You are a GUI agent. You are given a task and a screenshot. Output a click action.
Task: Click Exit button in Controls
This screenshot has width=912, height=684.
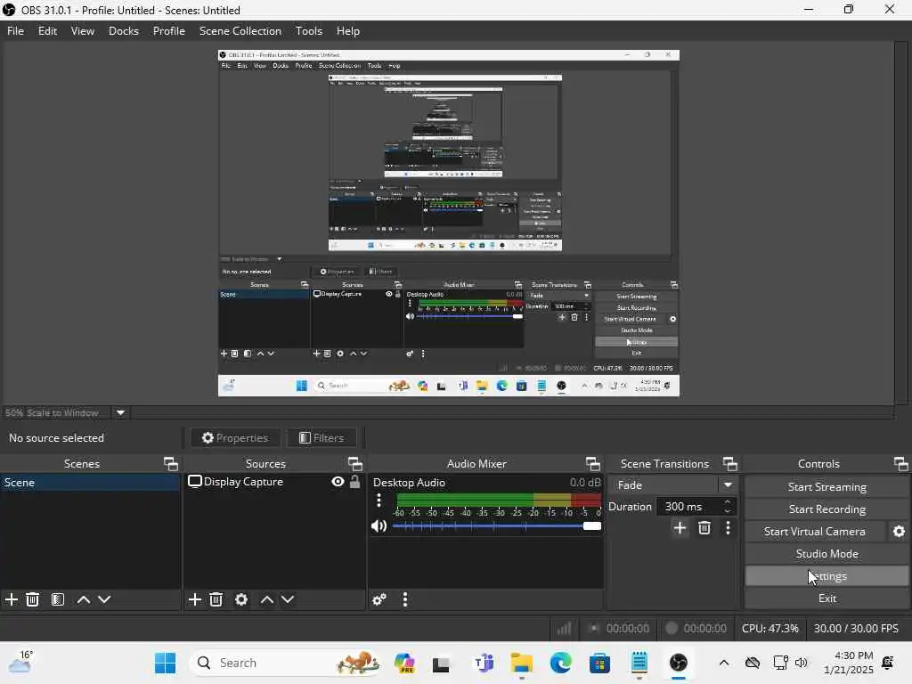[826, 598]
